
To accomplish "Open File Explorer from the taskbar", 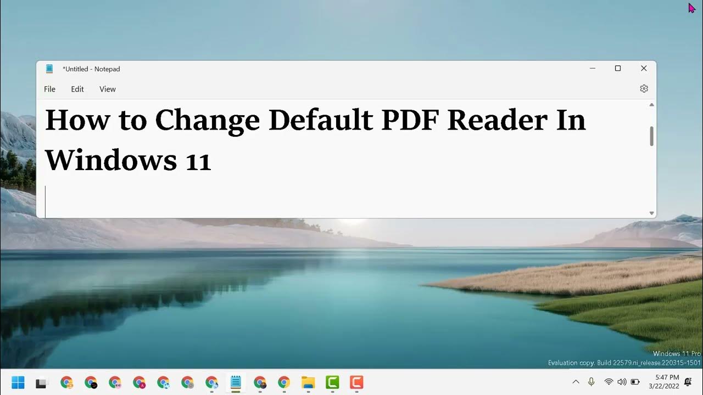I will pyautogui.click(x=308, y=382).
